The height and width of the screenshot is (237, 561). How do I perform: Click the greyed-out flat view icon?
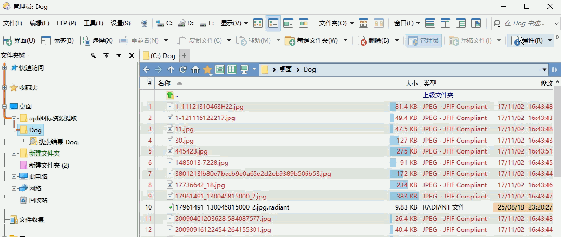[379, 23]
